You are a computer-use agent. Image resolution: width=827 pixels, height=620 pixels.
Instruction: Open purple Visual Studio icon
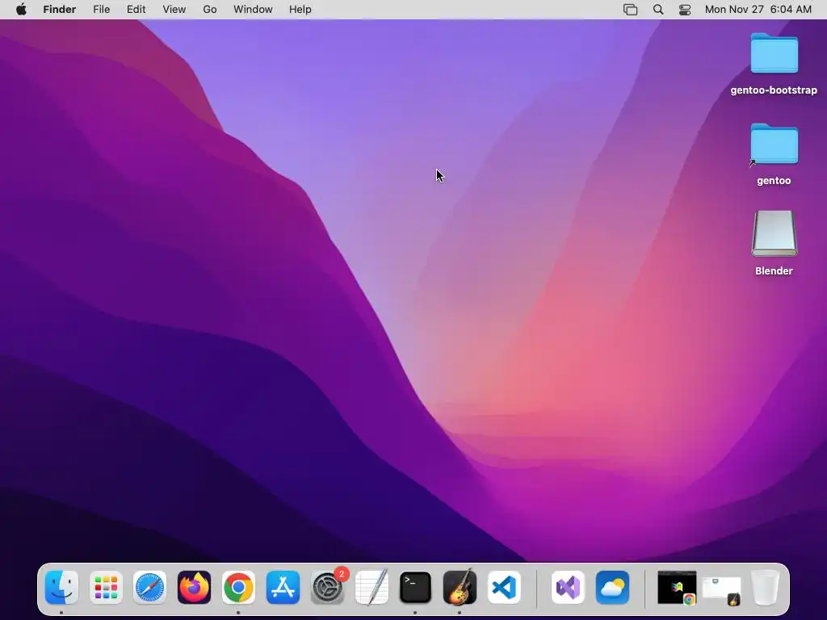[568, 588]
